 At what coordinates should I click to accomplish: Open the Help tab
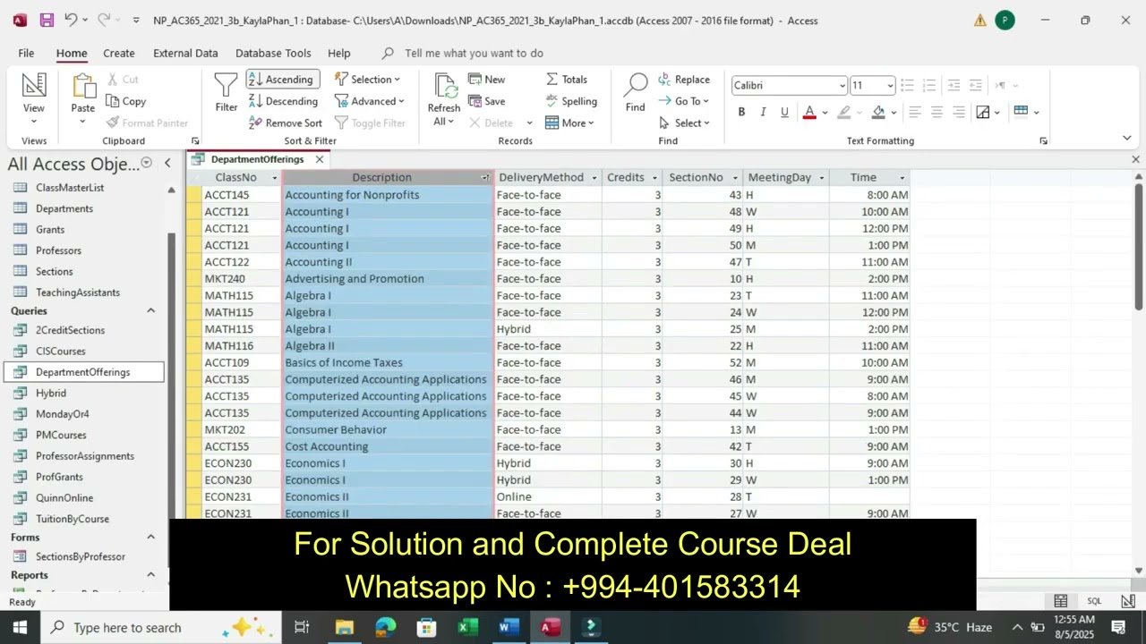pos(339,54)
